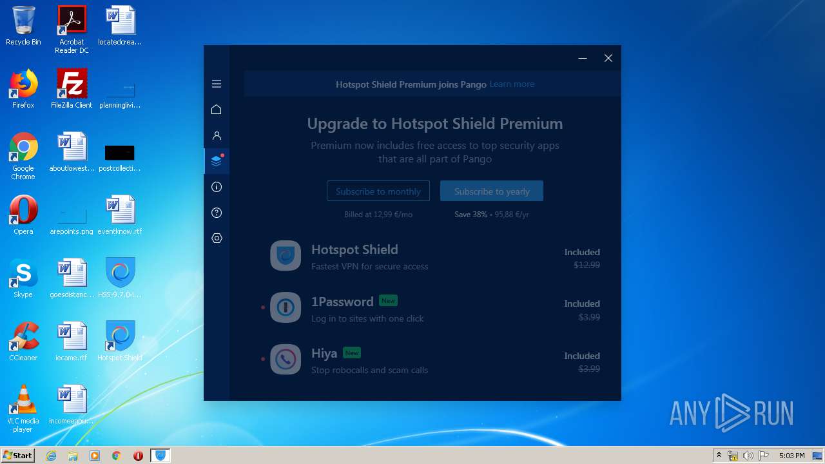Select the goesdistanc... Word document
Image resolution: width=825 pixels, height=464 pixels.
72,278
